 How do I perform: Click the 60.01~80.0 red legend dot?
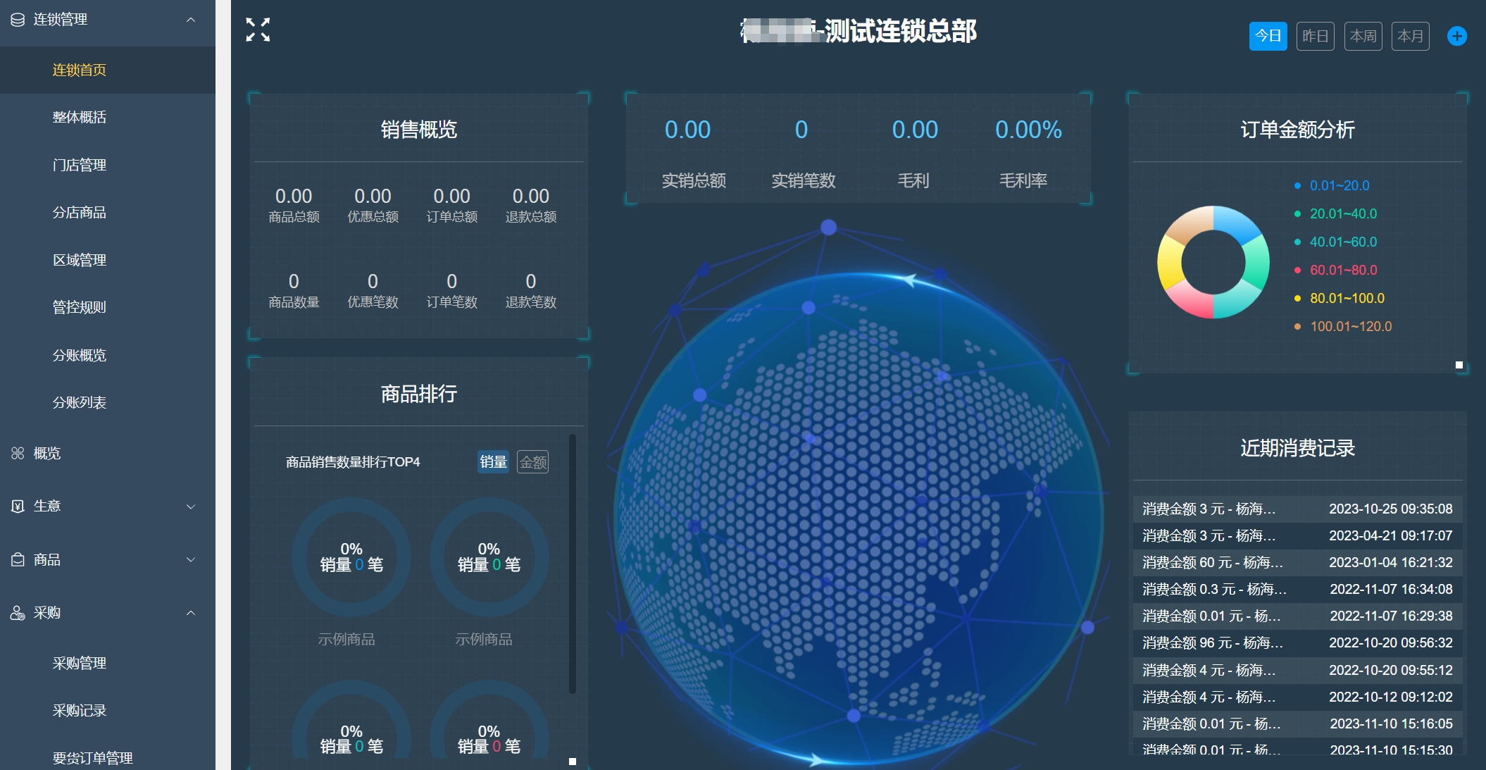click(x=1297, y=270)
